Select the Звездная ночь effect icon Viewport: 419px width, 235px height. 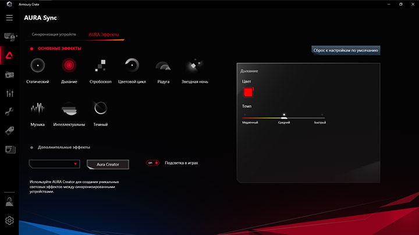tap(194, 65)
